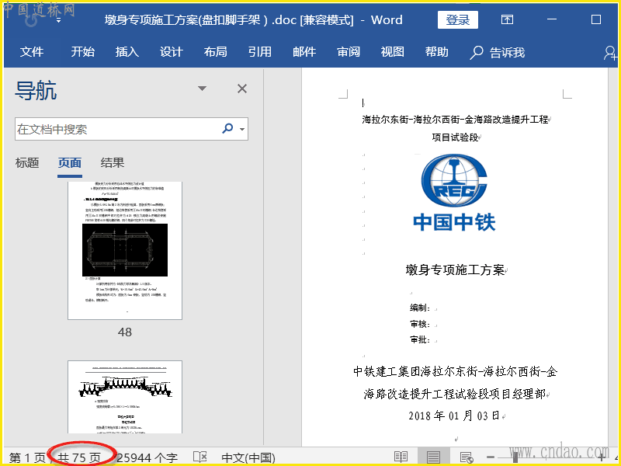Switch to the 结果 navigation tab

113,163
